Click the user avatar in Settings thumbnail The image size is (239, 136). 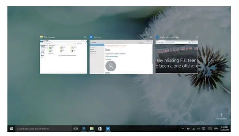coord(111,66)
